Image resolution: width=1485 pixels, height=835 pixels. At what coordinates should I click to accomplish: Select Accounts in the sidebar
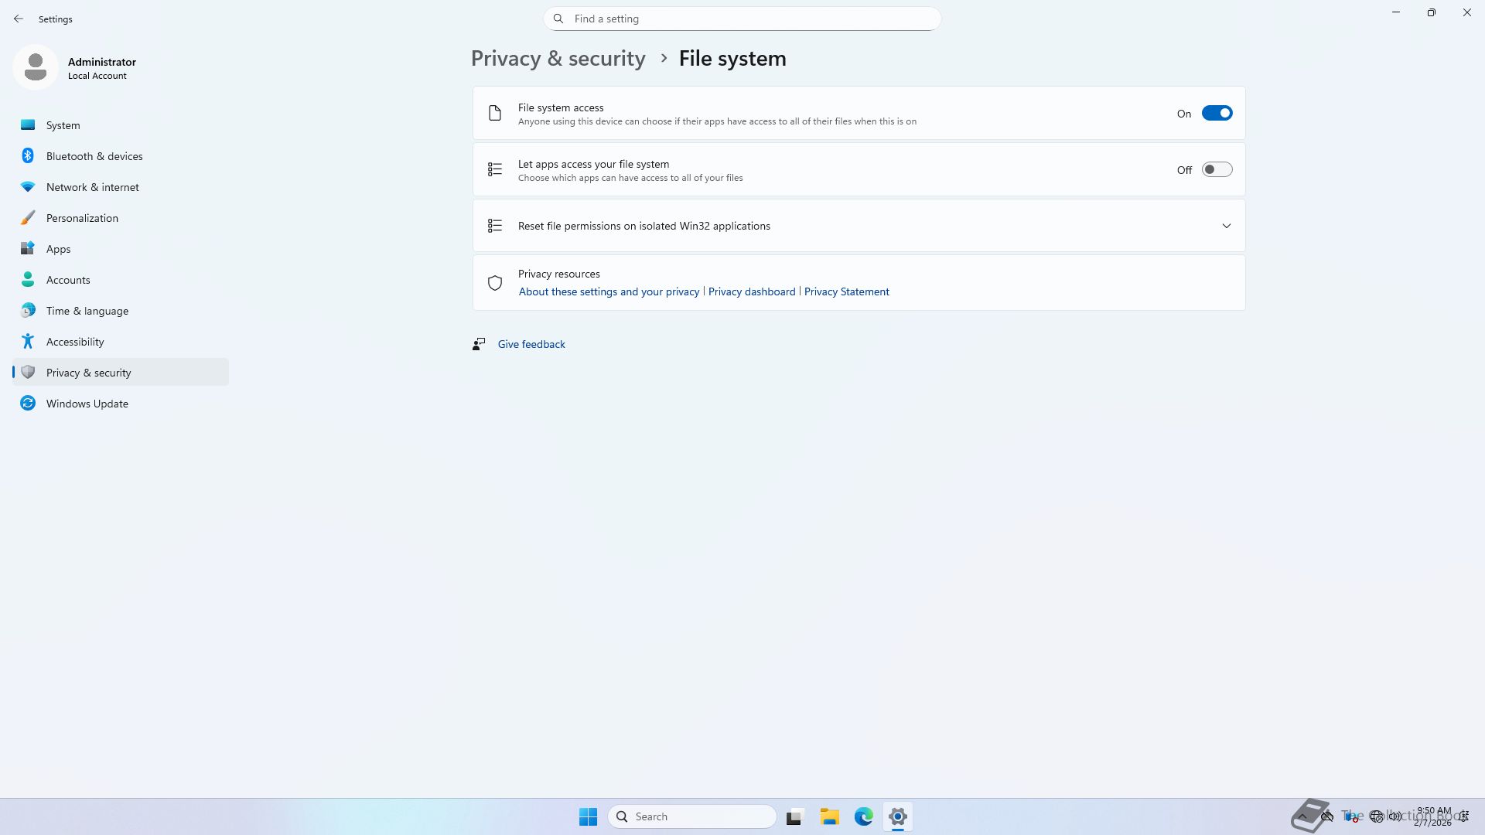pos(68,280)
